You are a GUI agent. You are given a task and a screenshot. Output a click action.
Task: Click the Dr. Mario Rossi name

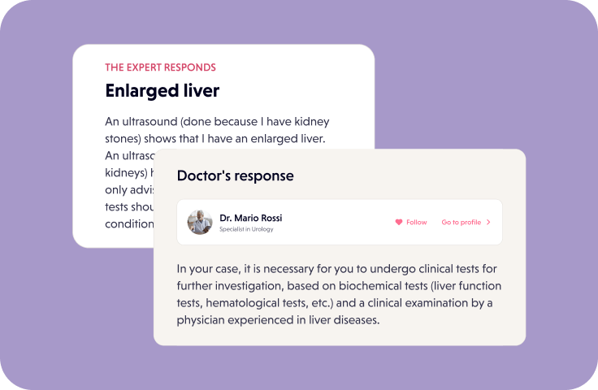tap(251, 218)
